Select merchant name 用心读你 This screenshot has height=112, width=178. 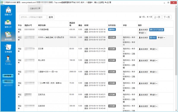click(x=42, y=60)
